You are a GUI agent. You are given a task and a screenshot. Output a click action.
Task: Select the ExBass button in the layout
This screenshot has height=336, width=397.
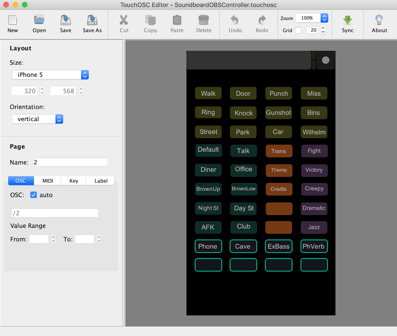point(279,246)
